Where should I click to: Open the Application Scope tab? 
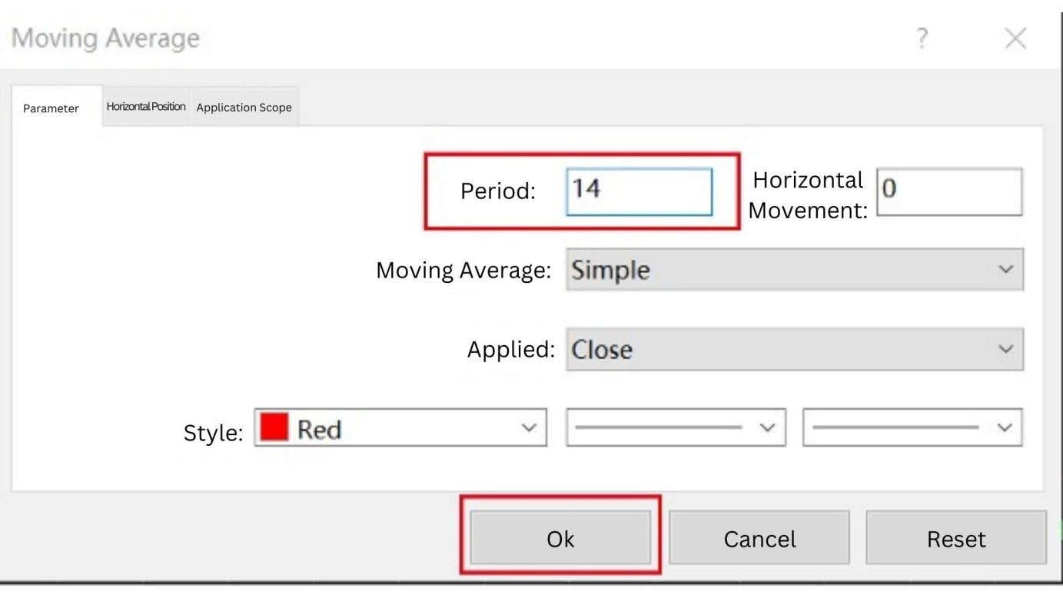click(244, 106)
